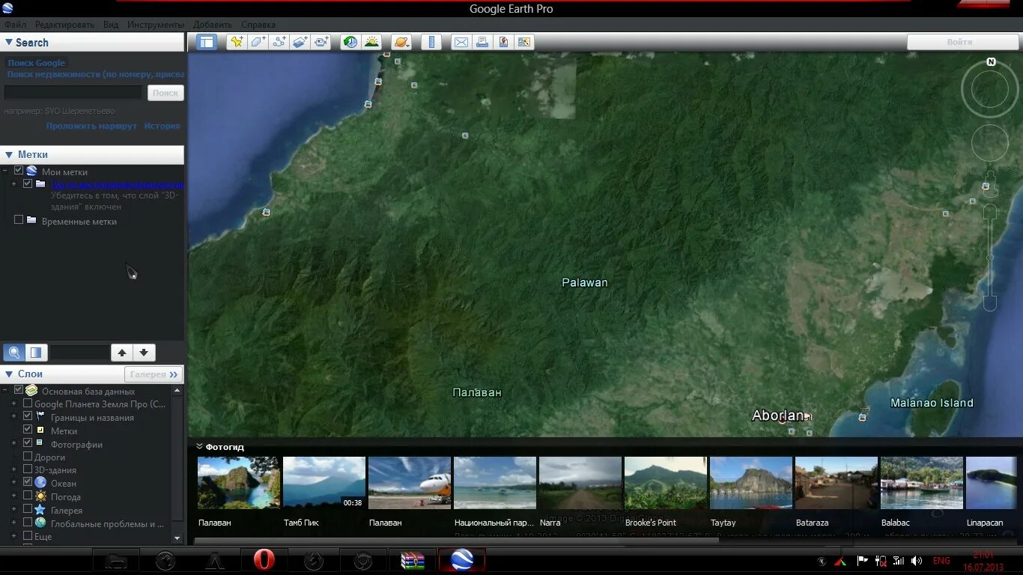Click the search input field
Viewport: 1023px width, 575px height.
click(73, 92)
